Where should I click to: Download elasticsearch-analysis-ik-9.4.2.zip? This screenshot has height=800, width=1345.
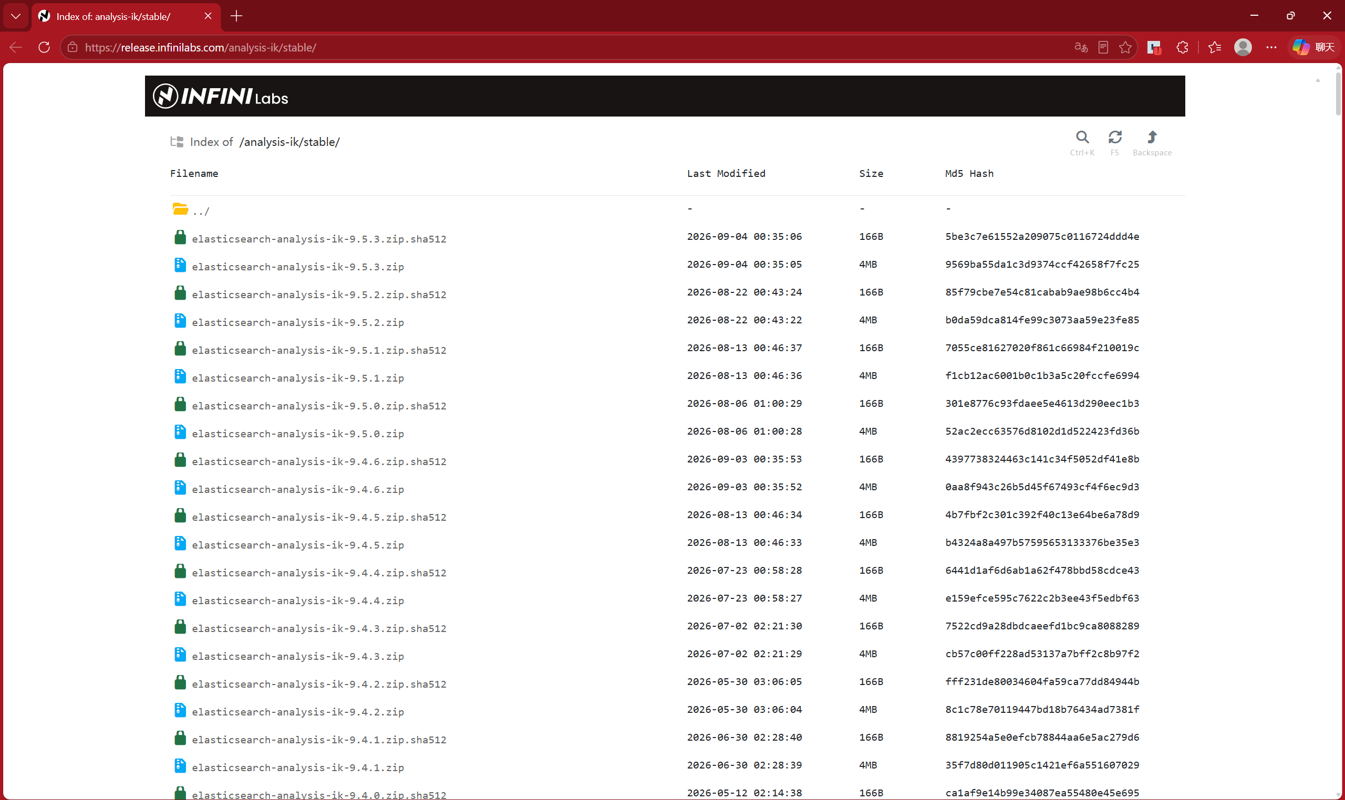[298, 712]
